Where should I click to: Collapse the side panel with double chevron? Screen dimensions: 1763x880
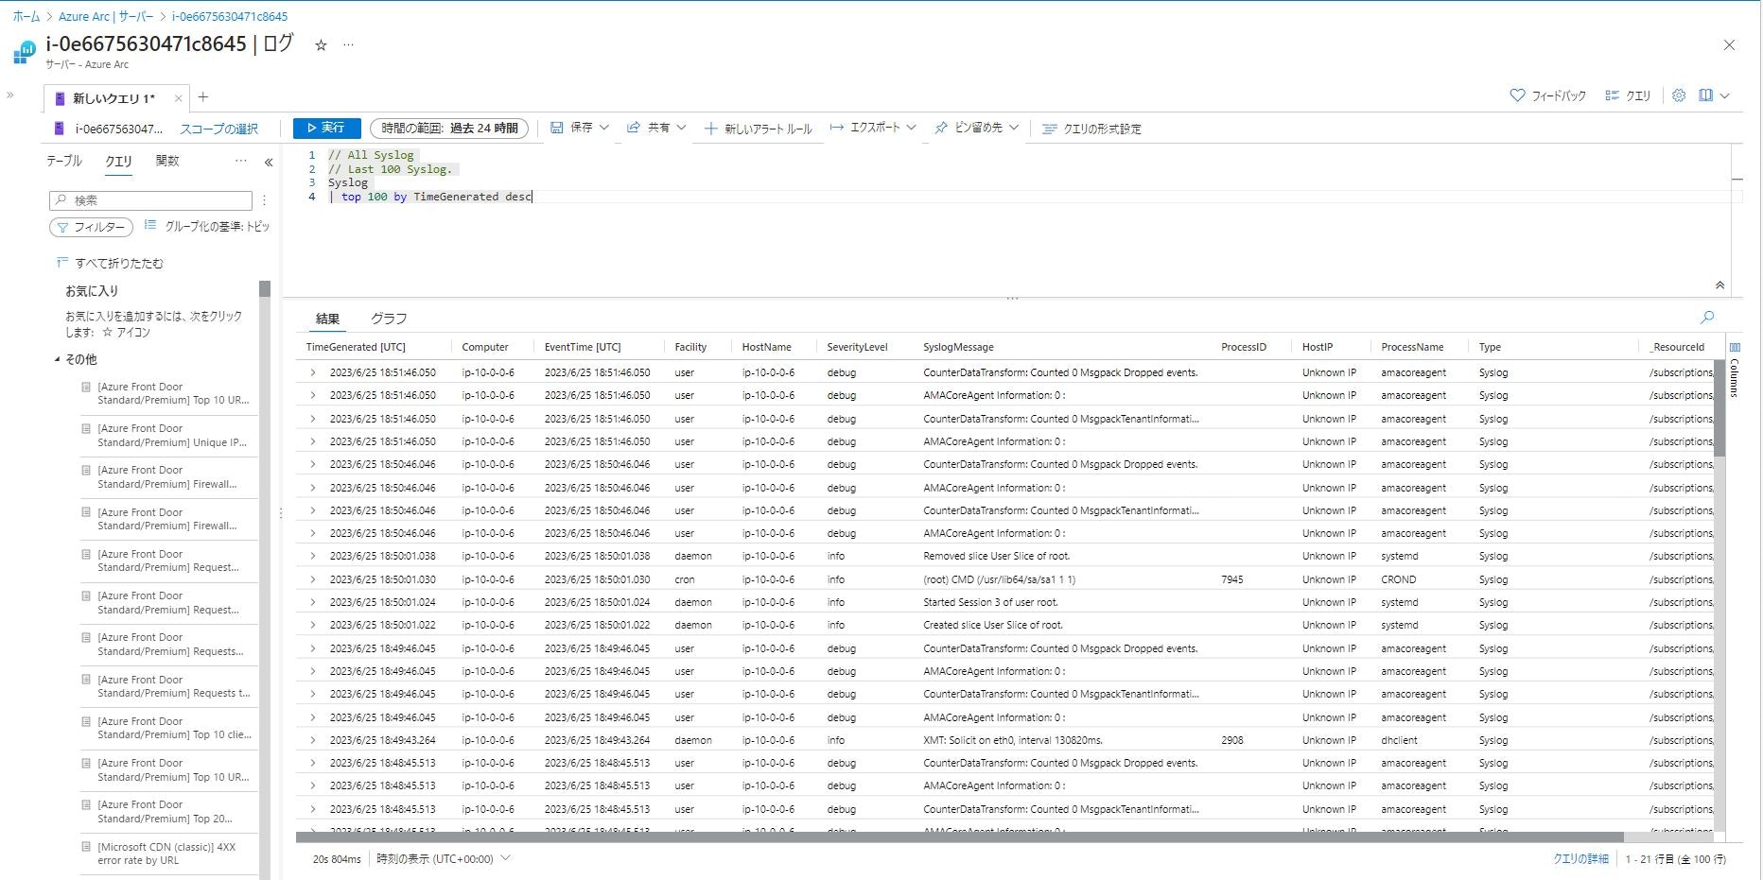[x=269, y=162]
